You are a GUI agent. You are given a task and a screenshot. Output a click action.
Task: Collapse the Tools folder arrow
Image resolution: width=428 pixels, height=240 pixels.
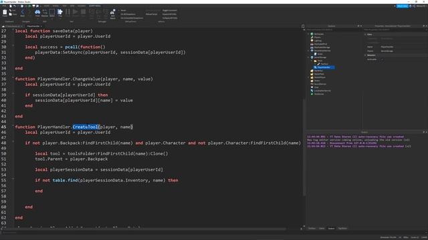pos(312,61)
